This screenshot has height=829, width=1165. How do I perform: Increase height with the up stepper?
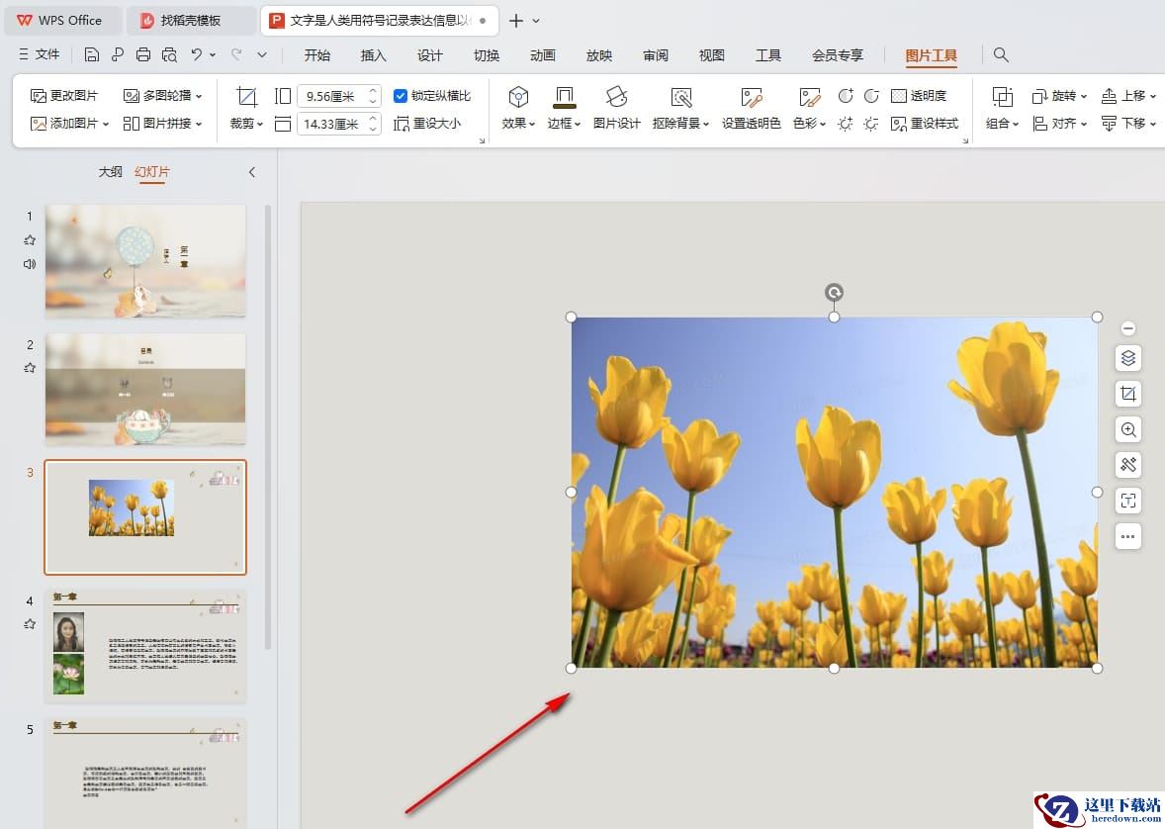pos(374,91)
